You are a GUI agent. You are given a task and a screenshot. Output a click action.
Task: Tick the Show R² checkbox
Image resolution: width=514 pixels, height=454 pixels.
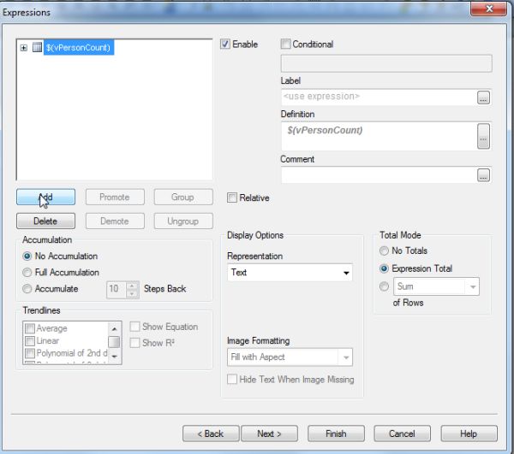click(x=134, y=343)
